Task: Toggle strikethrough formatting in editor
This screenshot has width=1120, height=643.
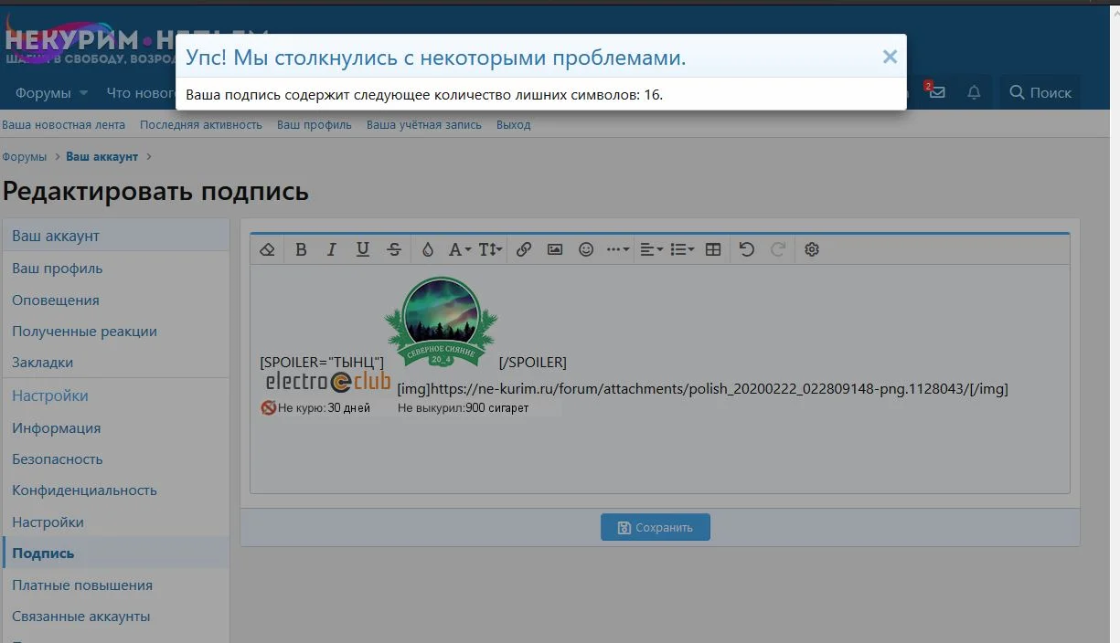Action: 394,249
